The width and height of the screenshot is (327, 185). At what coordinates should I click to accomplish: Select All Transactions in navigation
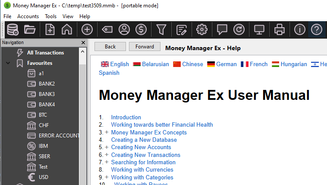pyautogui.click(x=45, y=53)
